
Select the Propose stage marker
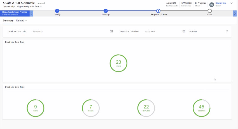tap(158, 11)
